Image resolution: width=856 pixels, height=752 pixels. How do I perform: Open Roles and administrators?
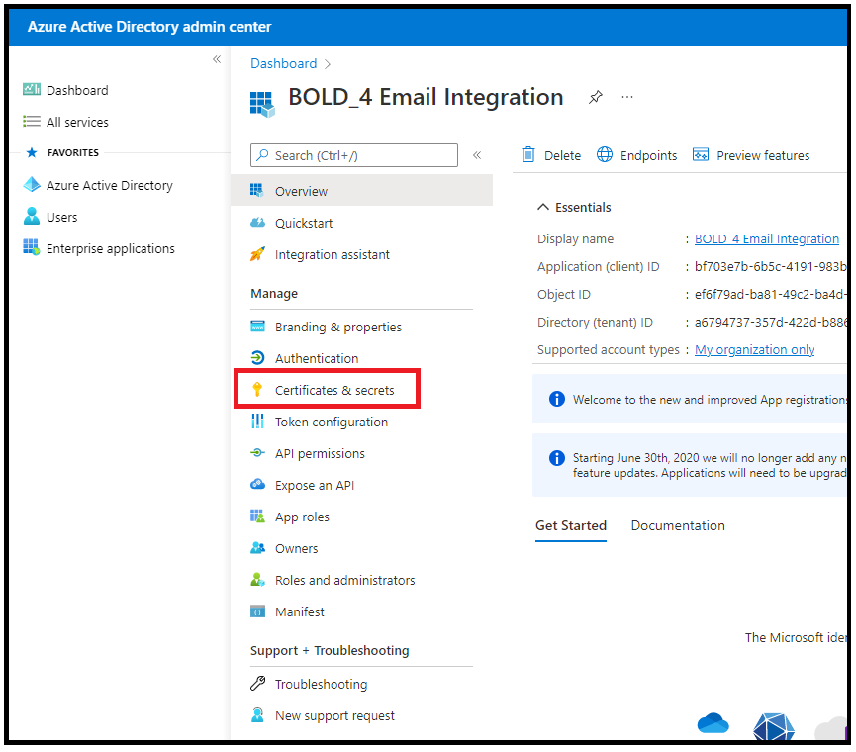[x=344, y=580]
